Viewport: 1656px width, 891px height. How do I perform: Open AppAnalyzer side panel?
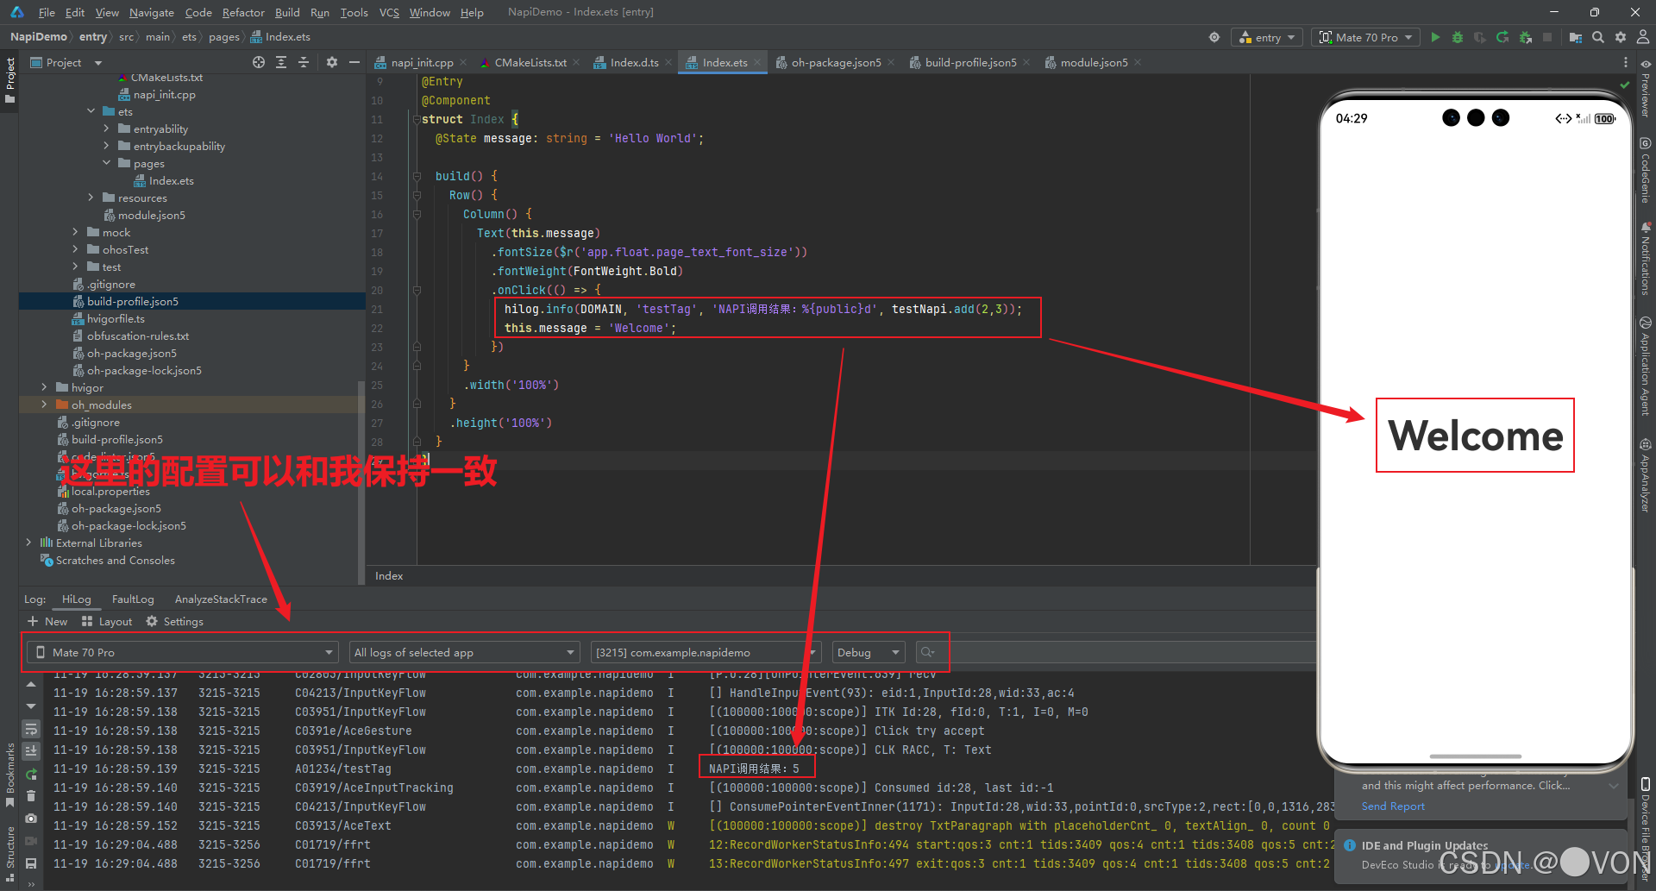(1646, 475)
